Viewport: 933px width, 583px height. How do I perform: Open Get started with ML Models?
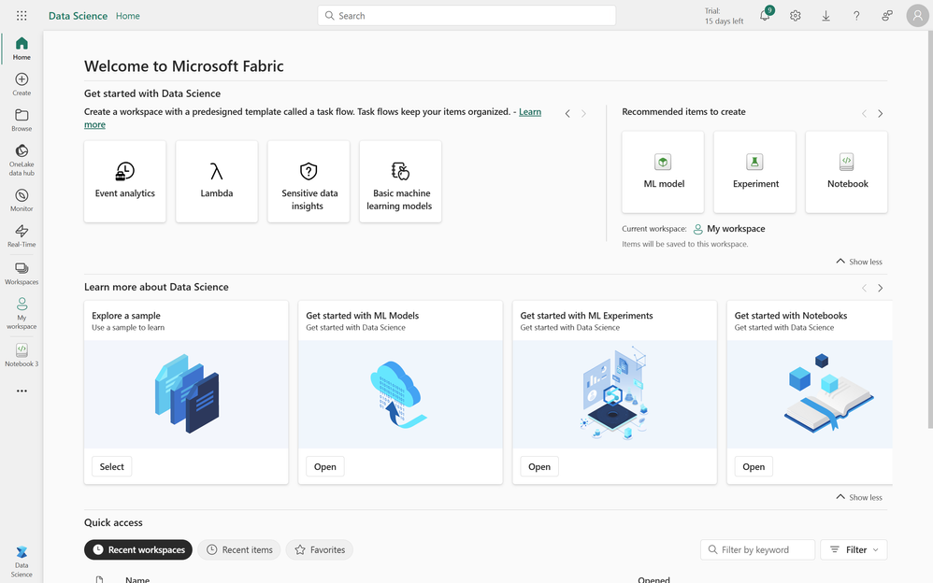(x=325, y=466)
